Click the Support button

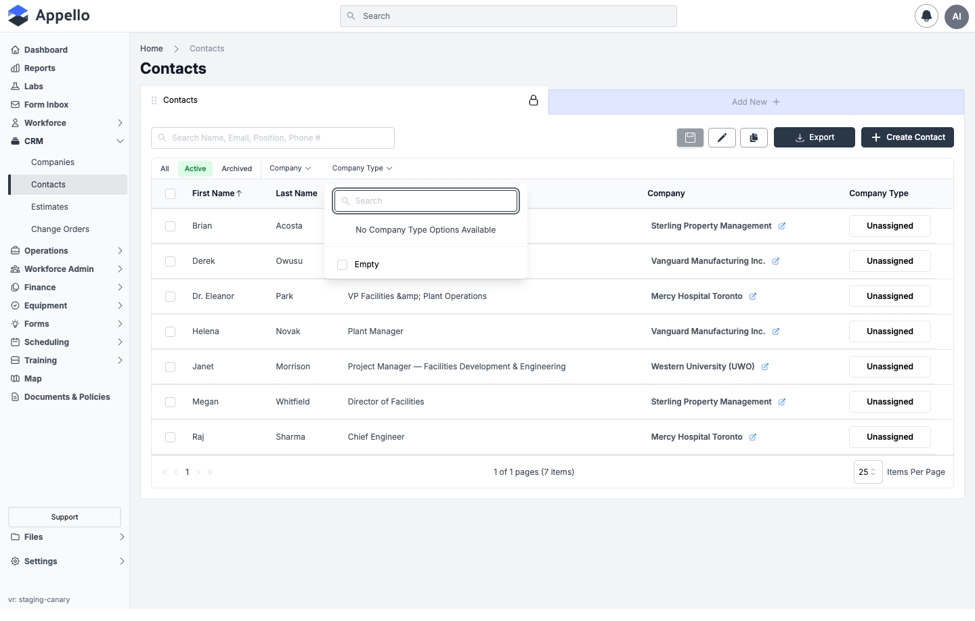point(65,517)
